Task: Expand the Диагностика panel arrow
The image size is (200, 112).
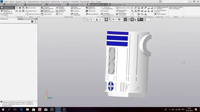Action: click(x=166, y=17)
